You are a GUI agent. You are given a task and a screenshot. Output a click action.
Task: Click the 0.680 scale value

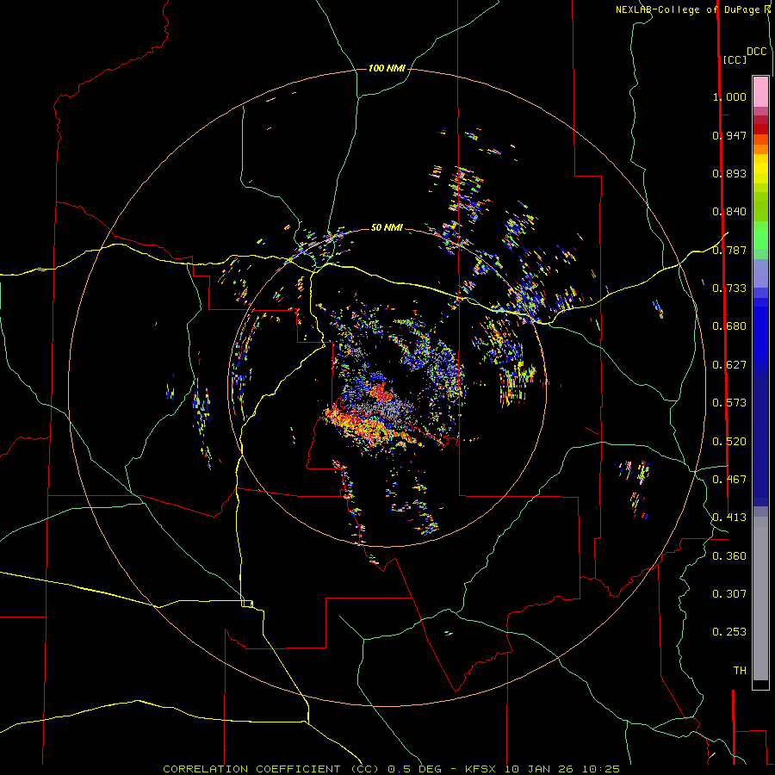[729, 326]
